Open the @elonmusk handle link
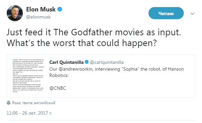The width and height of the screenshot is (202, 123). pos(38,17)
